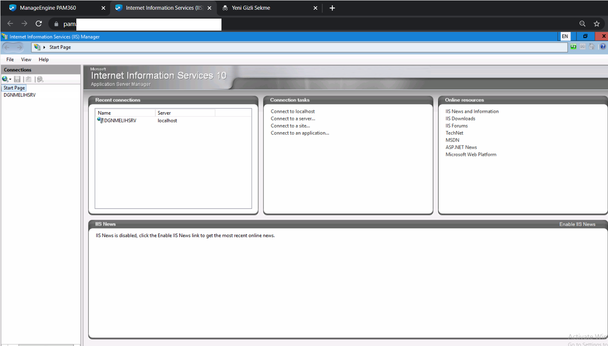Screen dimensions: 608x346
Task: Click localhost cell in Recent connections
Action: pos(167,121)
